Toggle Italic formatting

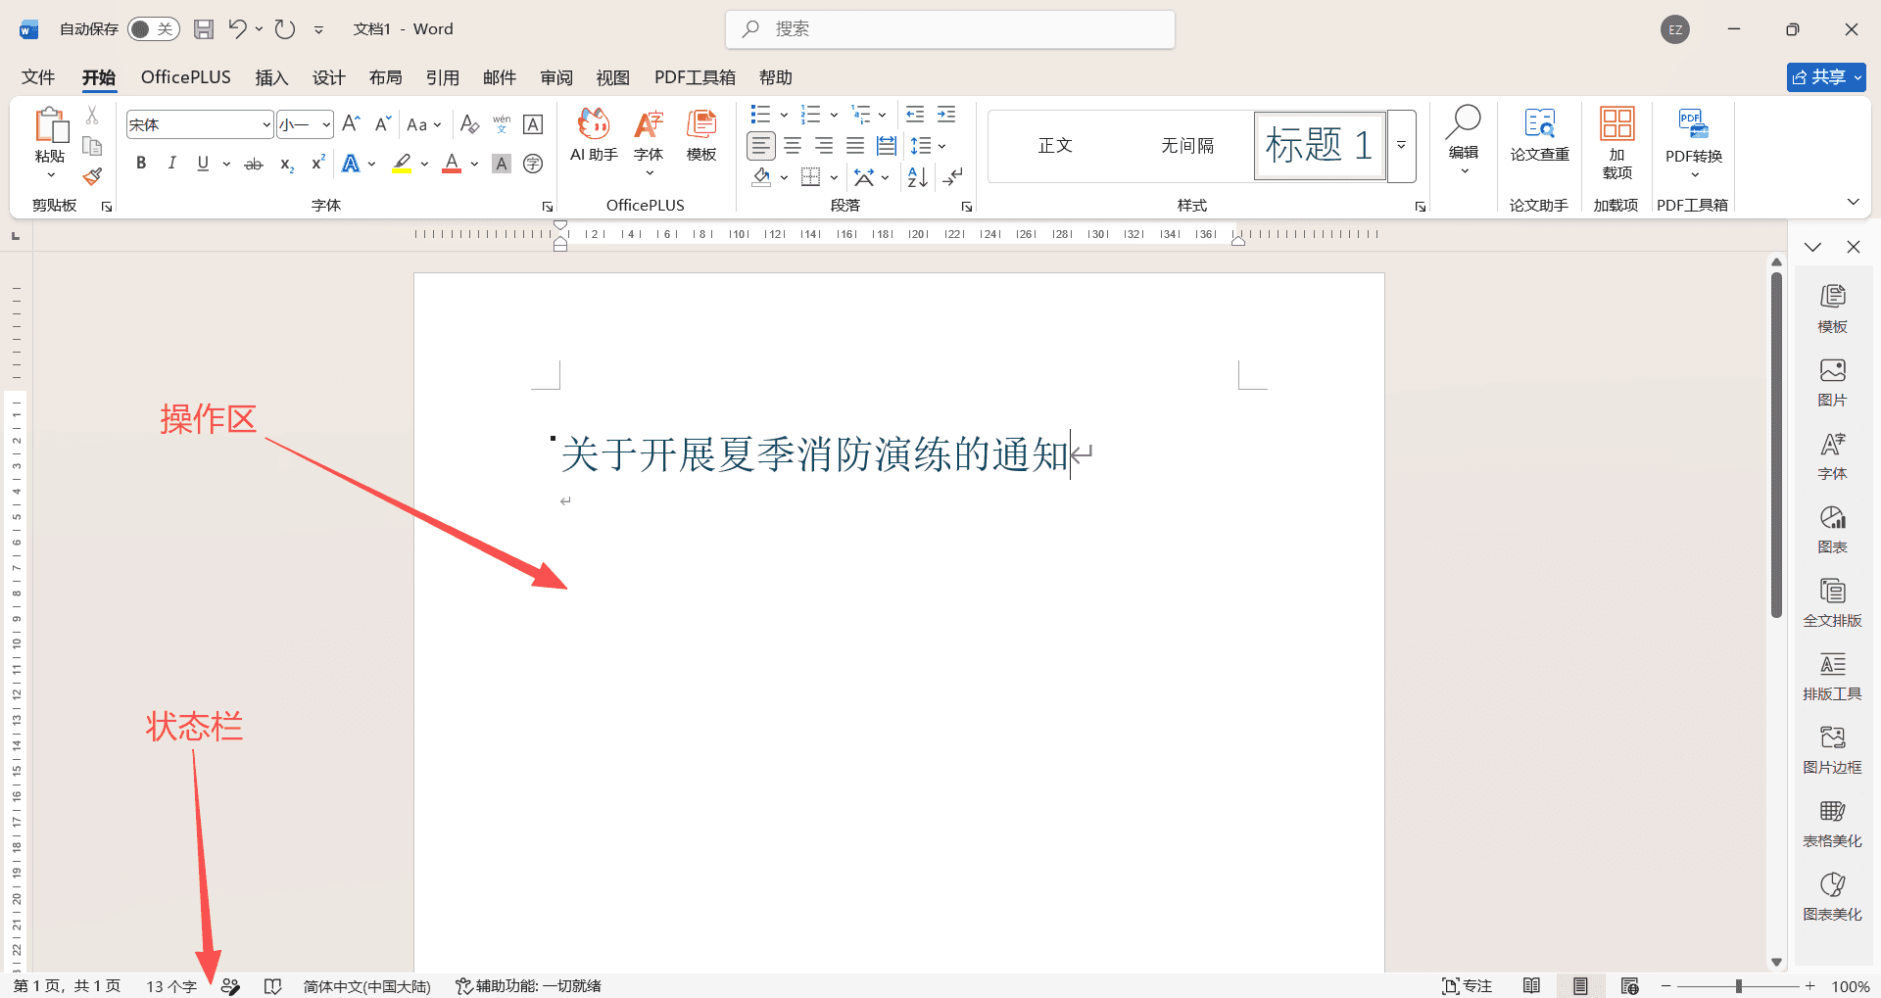(x=171, y=164)
